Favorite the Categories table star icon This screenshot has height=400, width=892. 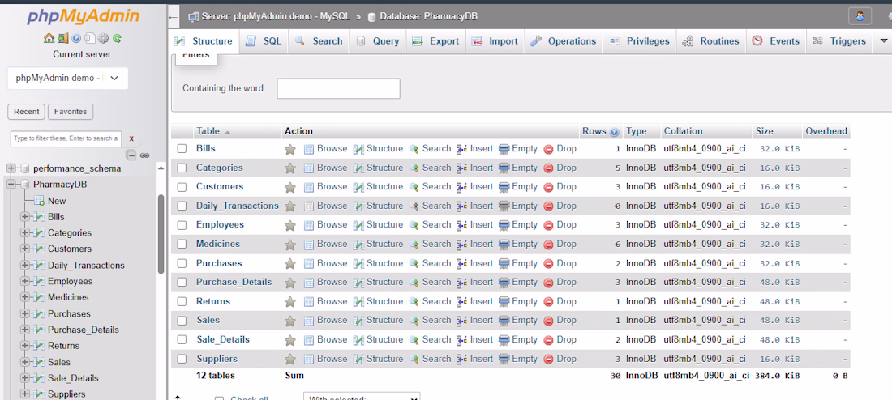[x=290, y=168]
